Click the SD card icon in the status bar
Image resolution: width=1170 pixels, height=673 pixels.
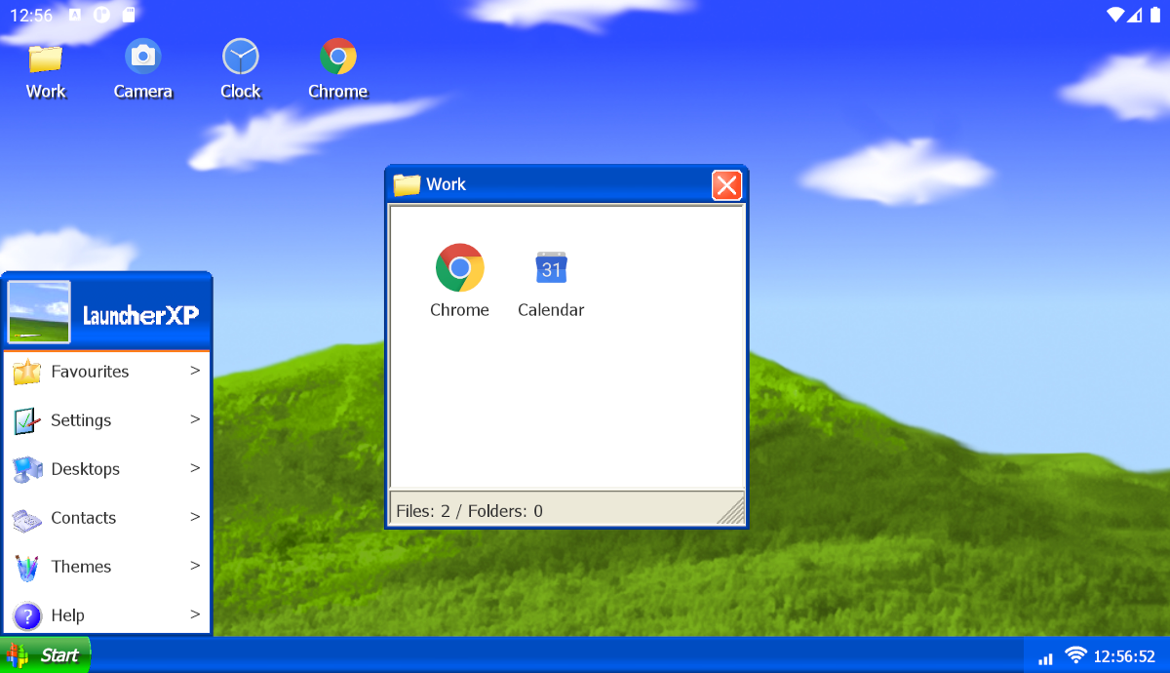click(129, 15)
